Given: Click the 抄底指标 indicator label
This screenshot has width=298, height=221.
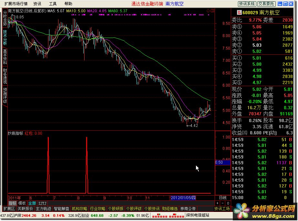Looking at the screenshot, I should [x=15, y=133].
